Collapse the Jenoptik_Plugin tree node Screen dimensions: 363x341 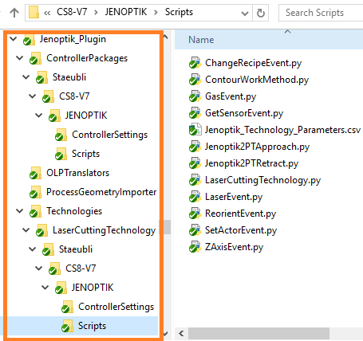tap(13, 39)
